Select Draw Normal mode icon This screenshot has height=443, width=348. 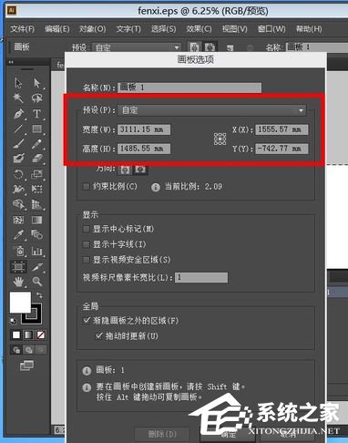16,350
